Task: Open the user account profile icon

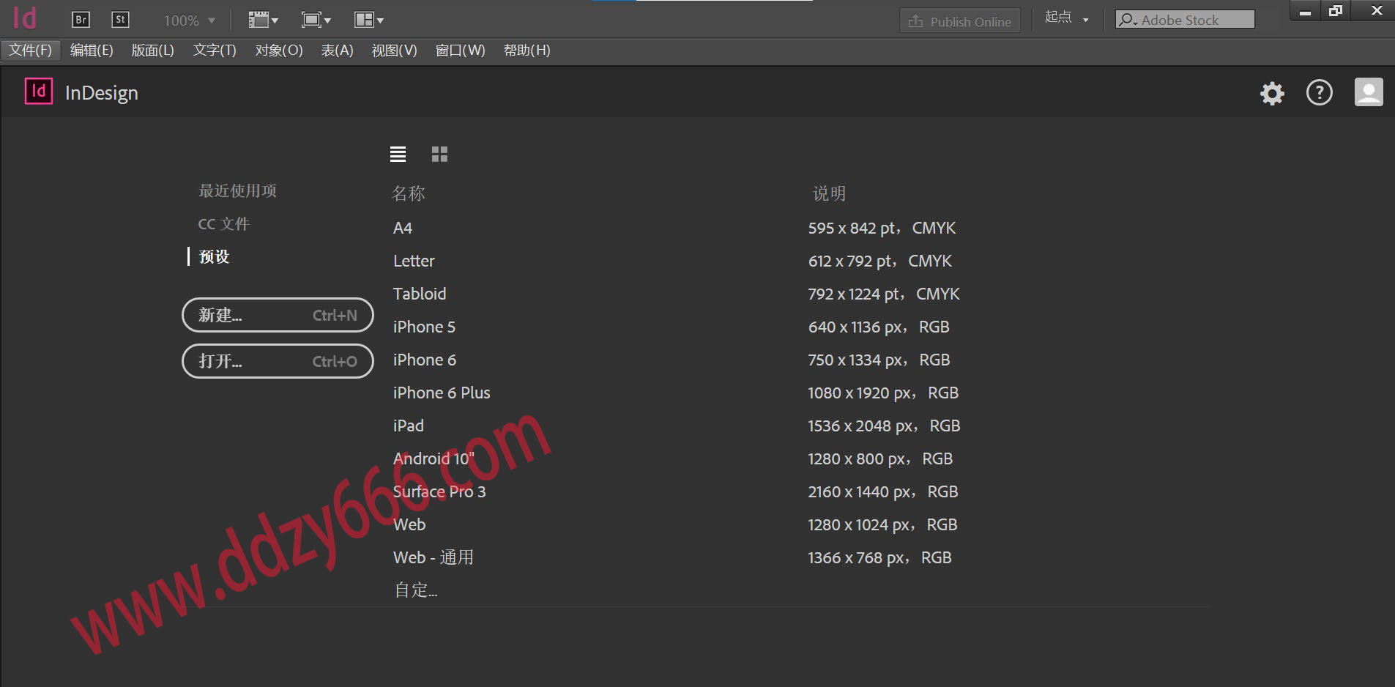Action: [1369, 92]
